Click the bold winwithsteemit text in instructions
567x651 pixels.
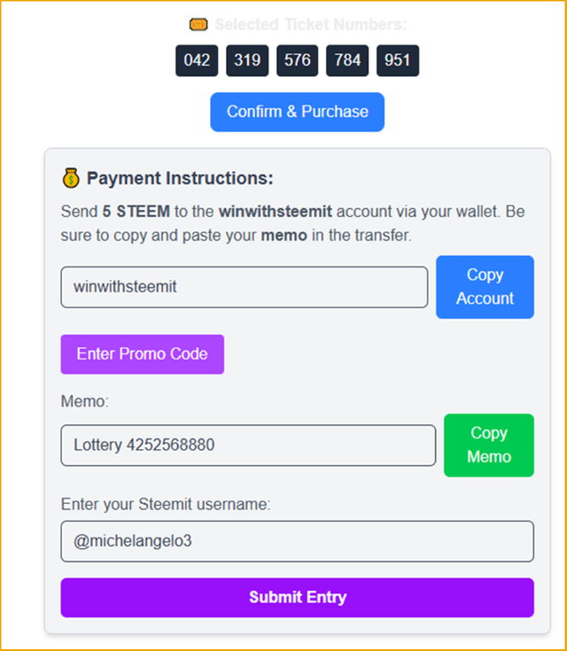pyautogui.click(x=276, y=212)
